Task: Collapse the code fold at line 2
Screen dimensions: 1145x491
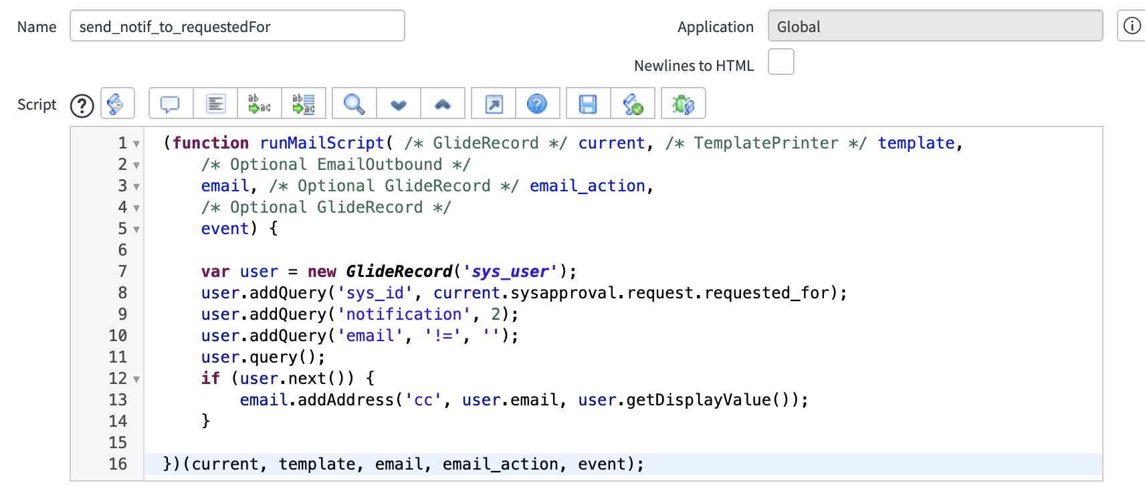Action: click(136, 165)
